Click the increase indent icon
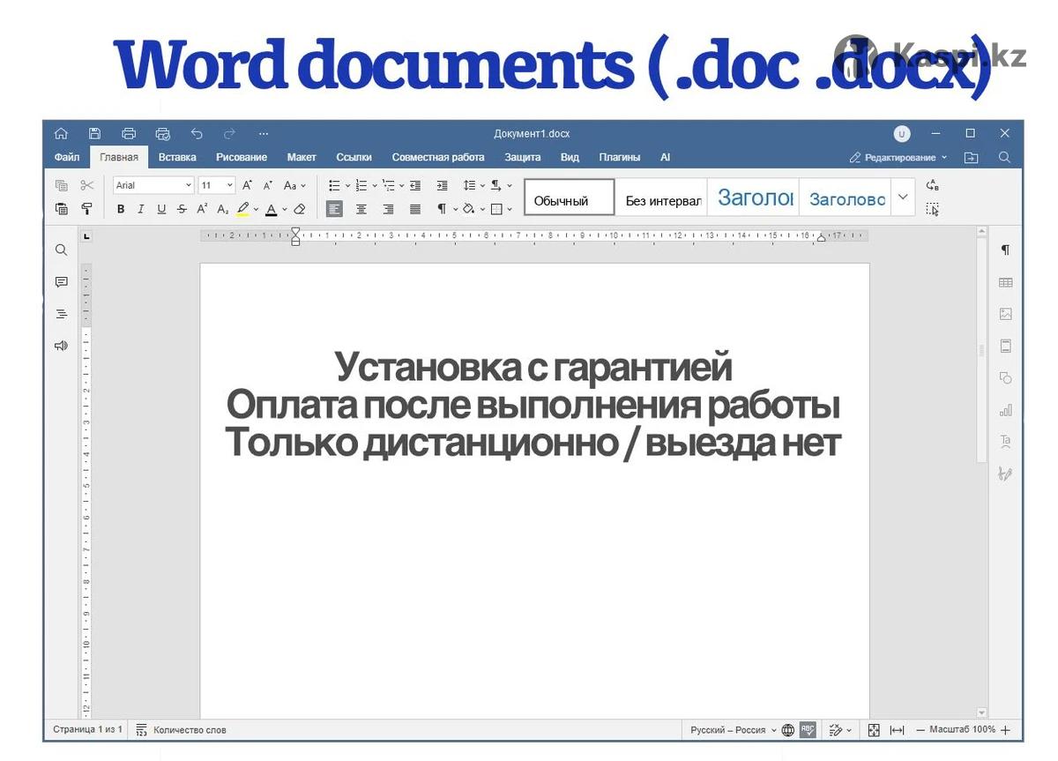Image resolution: width=1058 pixels, height=761 pixels. pyautogui.click(x=442, y=185)
